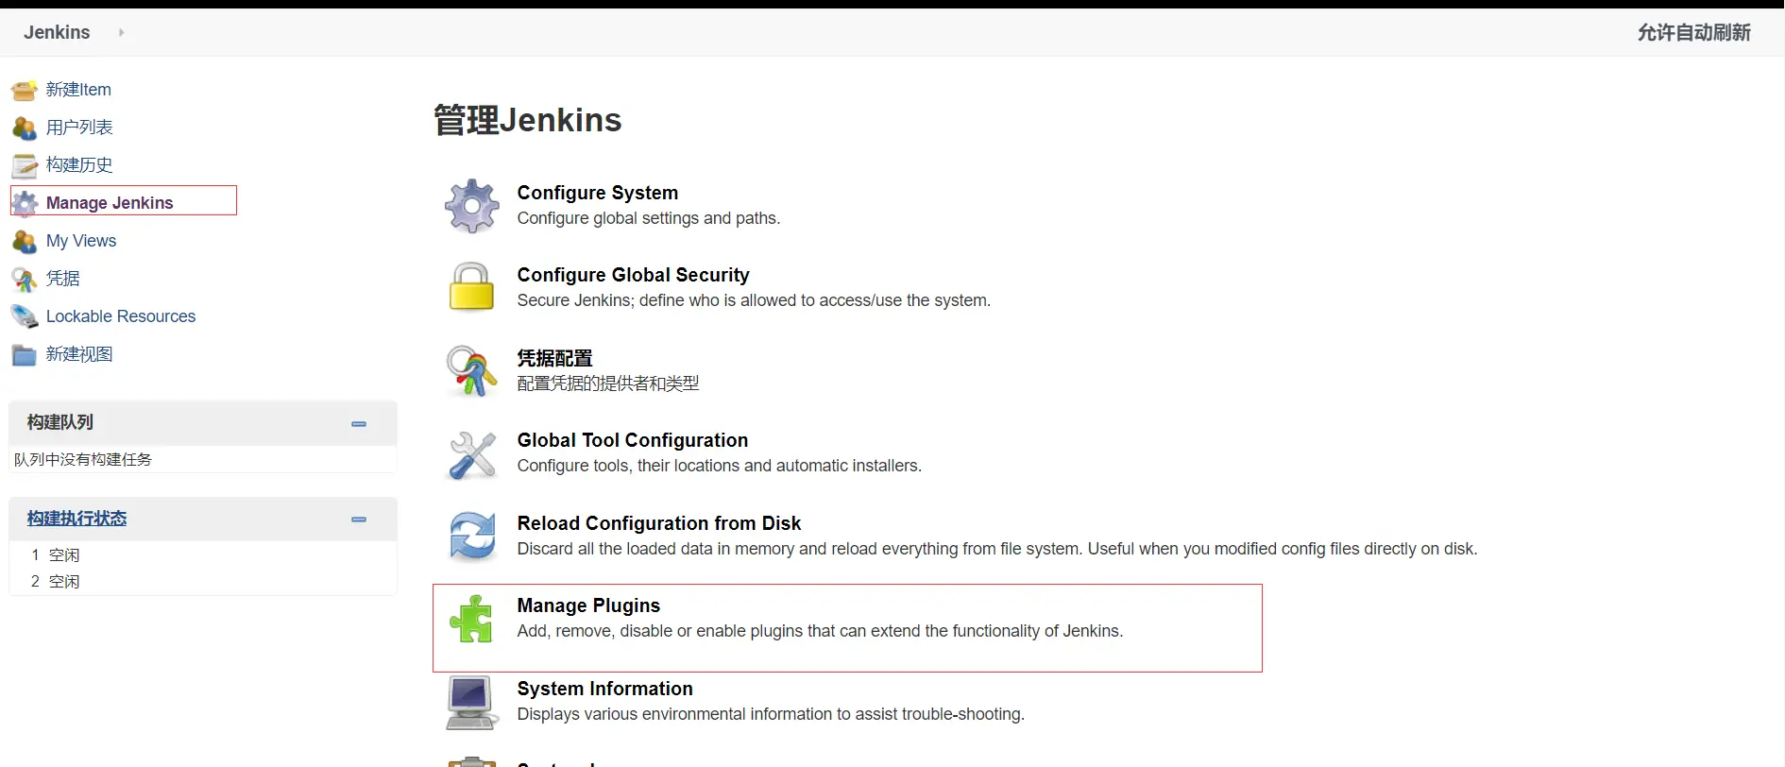Click the 凭据 keys icon in sidebar
This screenshot has width=1785, height=767.
pyautogui.click(x=25, y=280)
